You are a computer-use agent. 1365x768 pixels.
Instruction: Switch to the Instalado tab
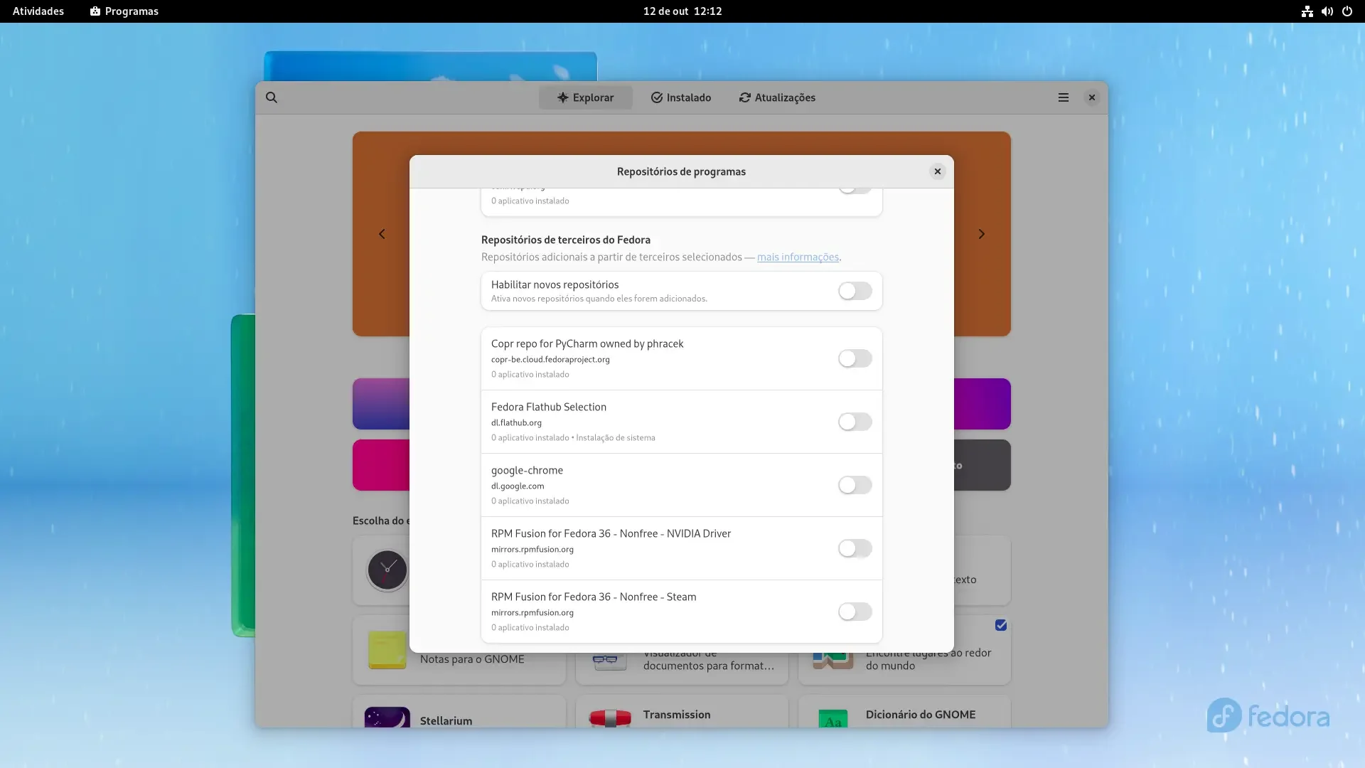(x=680, y=97)
